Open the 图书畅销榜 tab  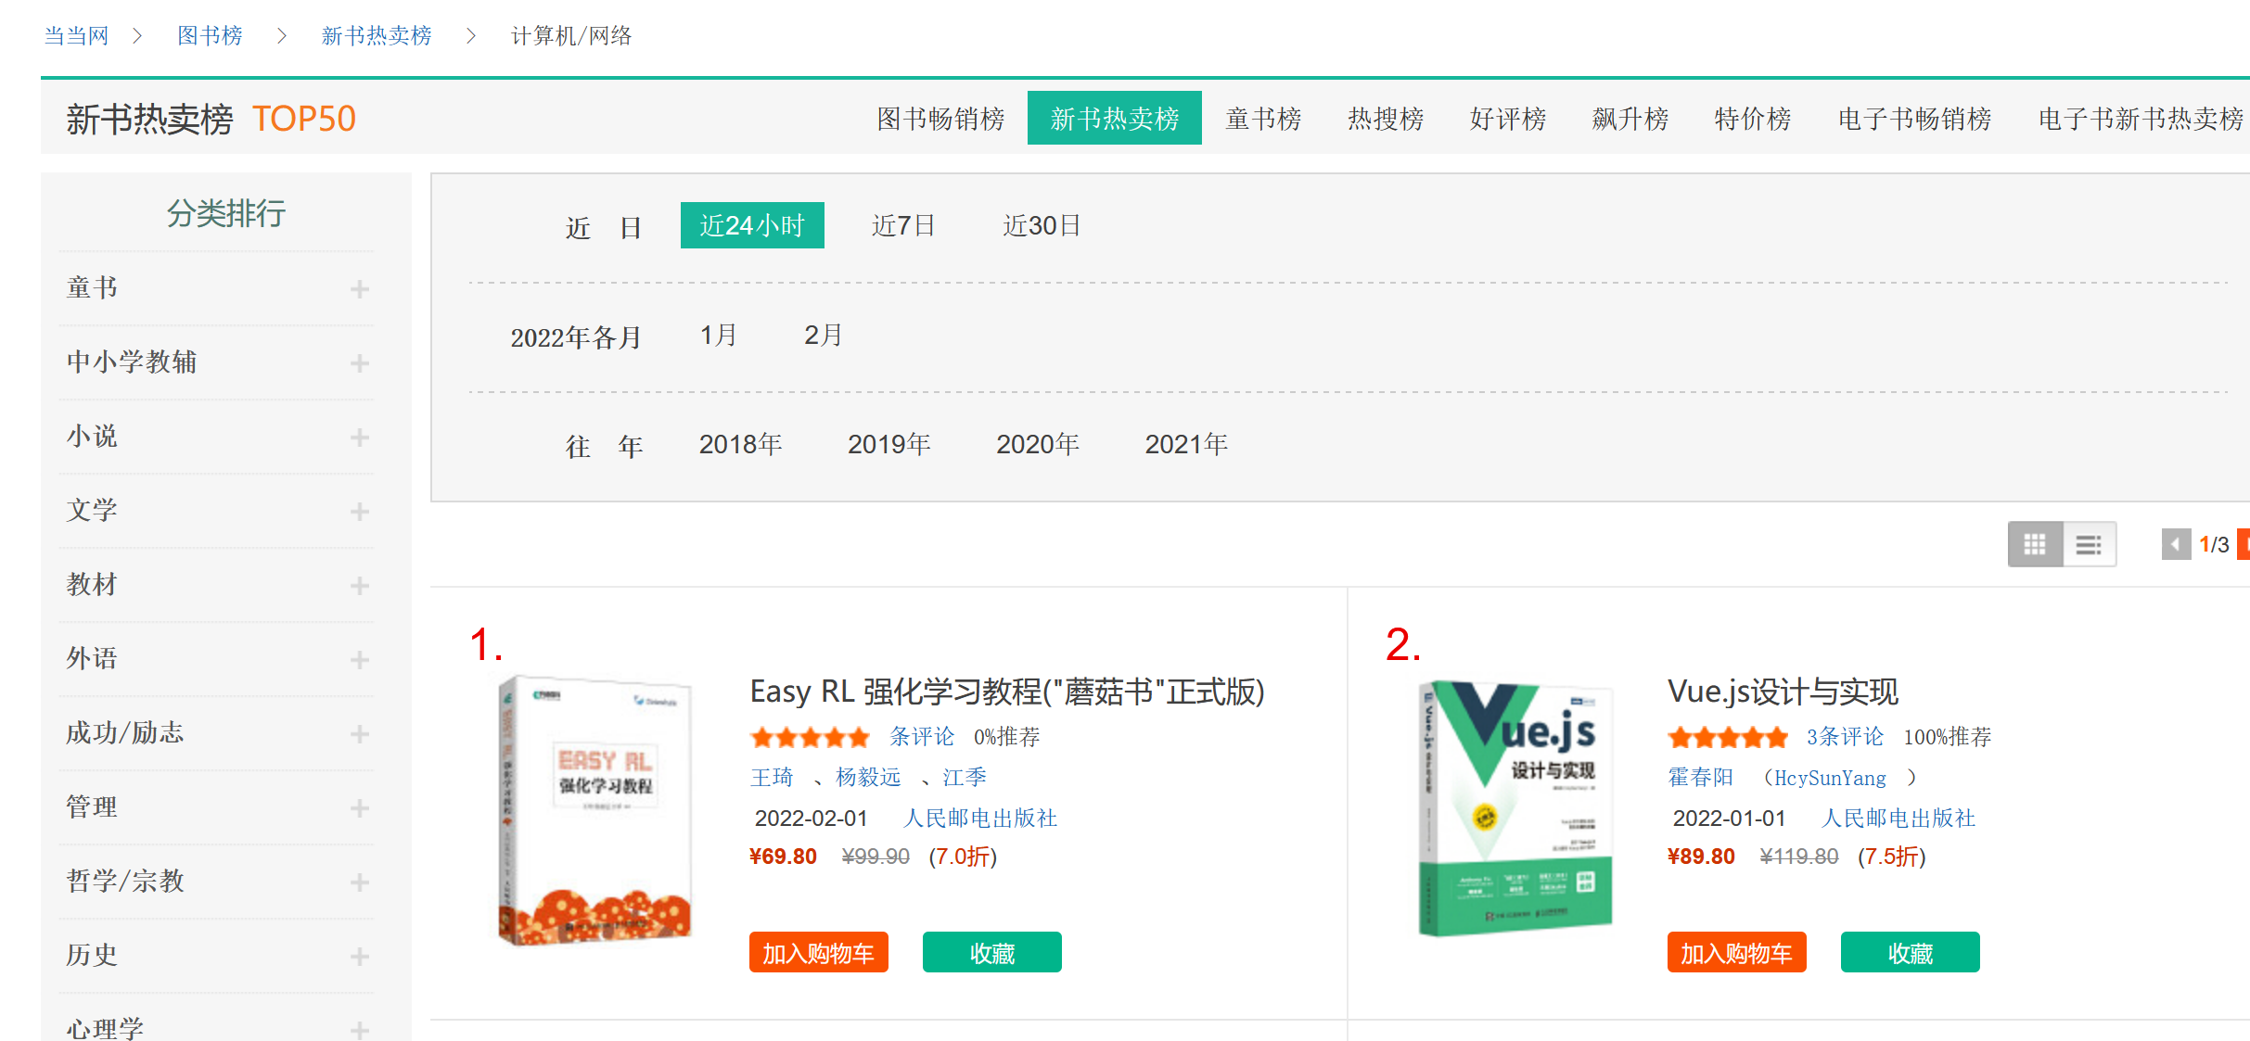(x=940, y=119)
